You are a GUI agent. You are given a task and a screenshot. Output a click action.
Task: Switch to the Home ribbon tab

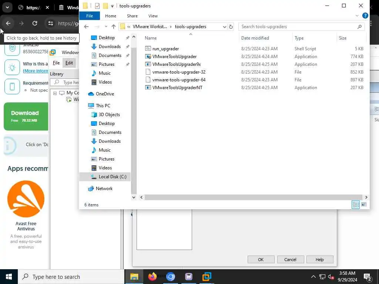coord(110,16)
